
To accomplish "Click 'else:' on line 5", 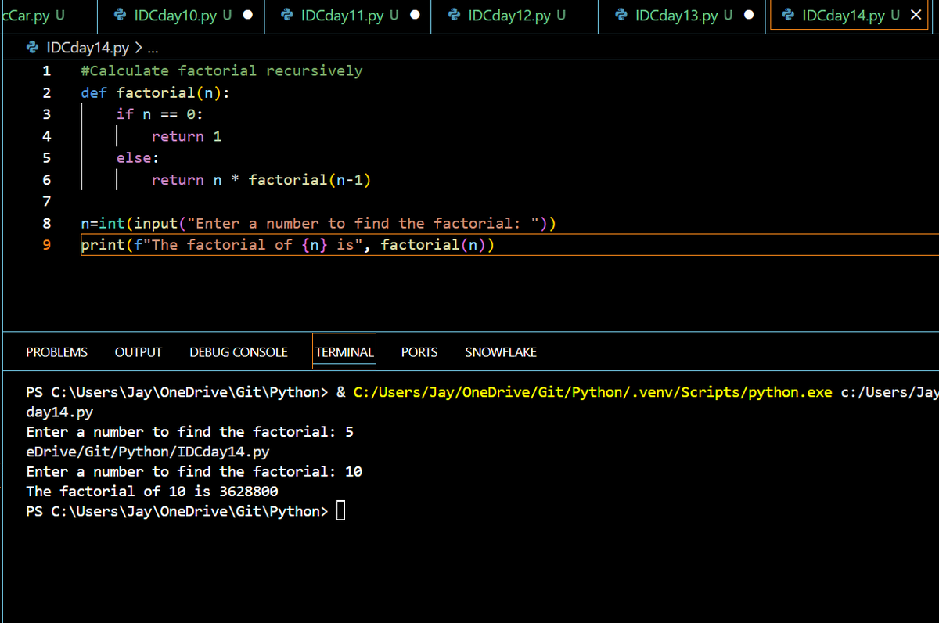I will (x=138, y=158).
